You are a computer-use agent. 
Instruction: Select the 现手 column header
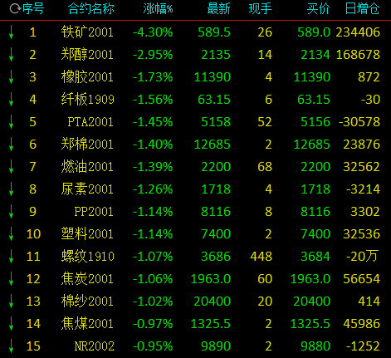(x=260, y=9)
